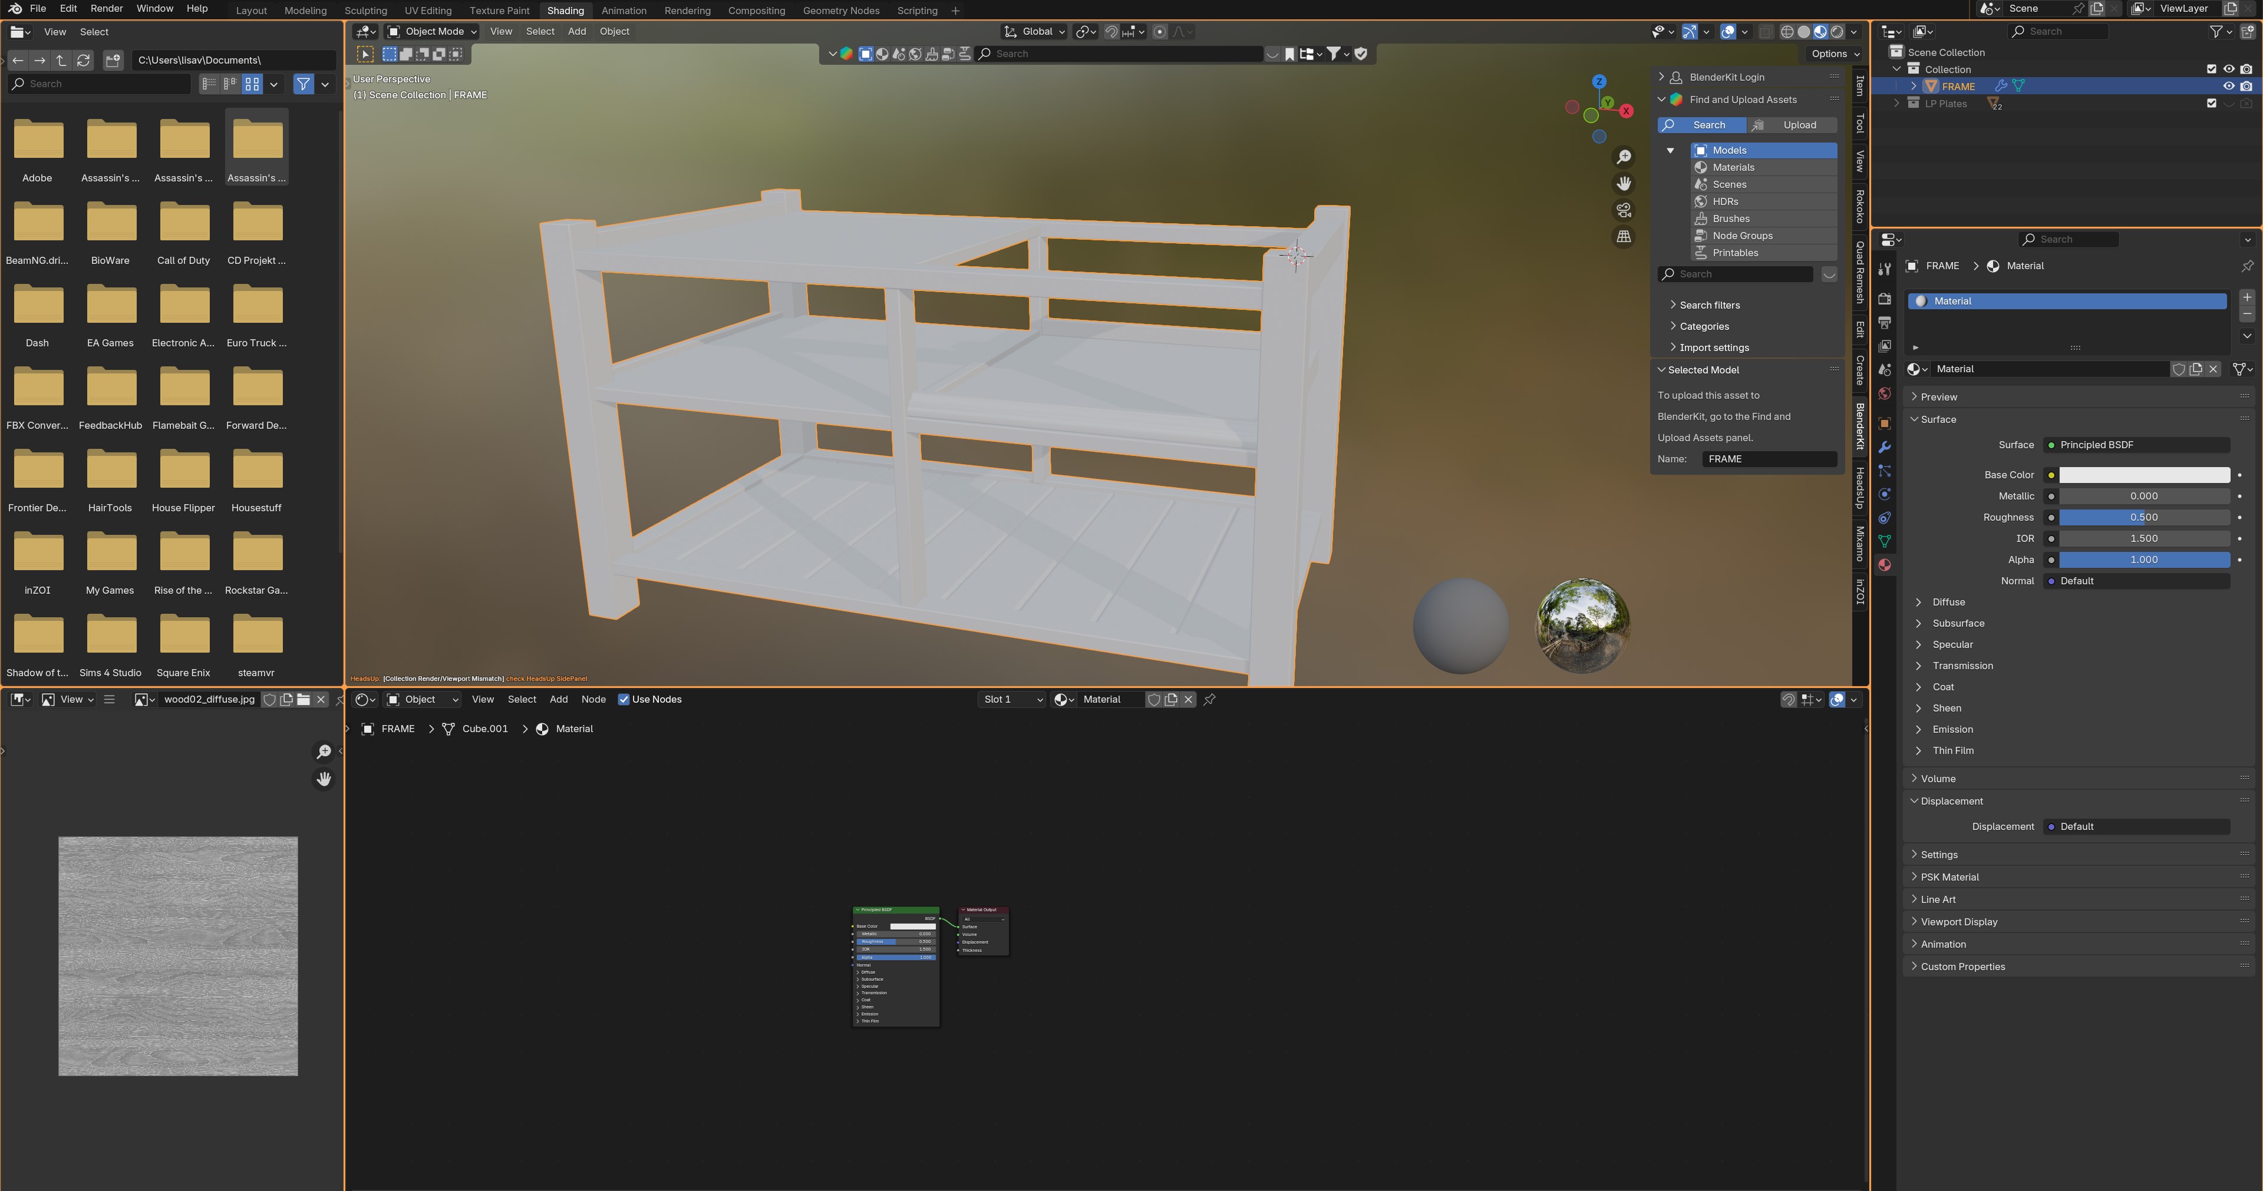The width and height of the screenshot is (2263, 1191).
Task: Select Materials asset type in BlenderKit
Action: pos(1764,167)
